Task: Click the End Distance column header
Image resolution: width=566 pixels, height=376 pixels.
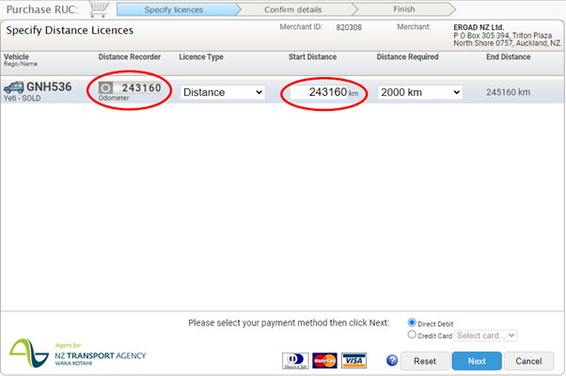Action: pyautogui.click(x=509, y=57)
